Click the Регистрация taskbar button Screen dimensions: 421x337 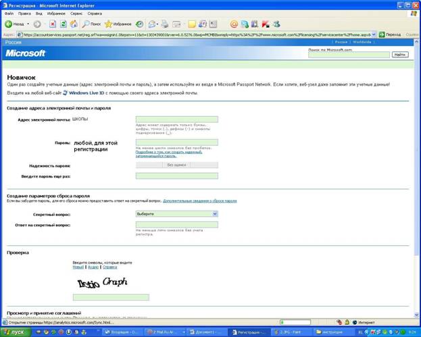coord(249,332)
